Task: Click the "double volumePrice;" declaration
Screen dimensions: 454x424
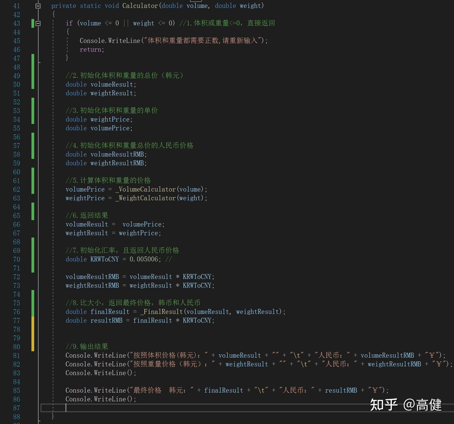Action: [x=99, y=128]
